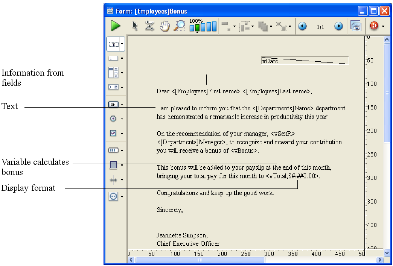Choose the hand move tool

tap(165, 26)
